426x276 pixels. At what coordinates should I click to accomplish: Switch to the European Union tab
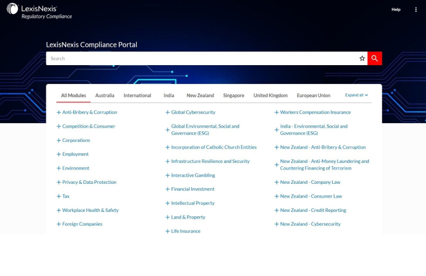point(313,95)
